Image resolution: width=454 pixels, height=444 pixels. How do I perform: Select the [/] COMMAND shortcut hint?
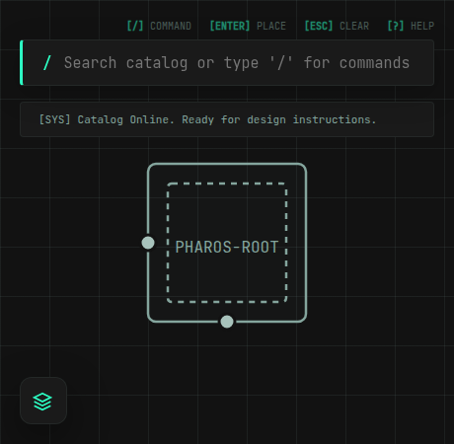pos(159,26)
